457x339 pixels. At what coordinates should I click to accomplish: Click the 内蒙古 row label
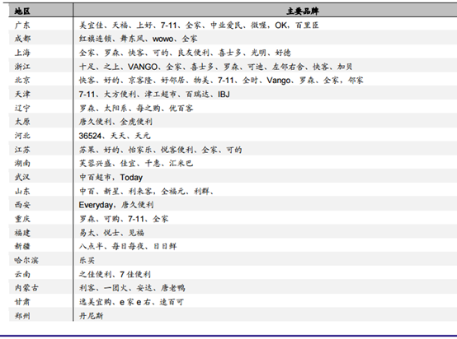(x=26, y=288)
